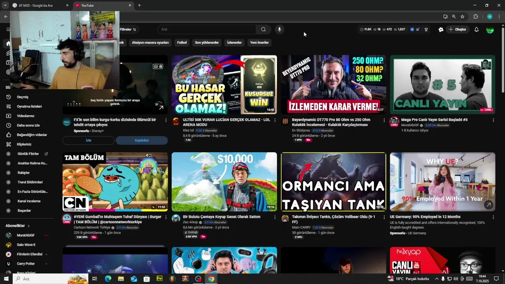Open Zac Alsop channel avatar
Viewport: 505px width, 284px height.
click(176, 219)
